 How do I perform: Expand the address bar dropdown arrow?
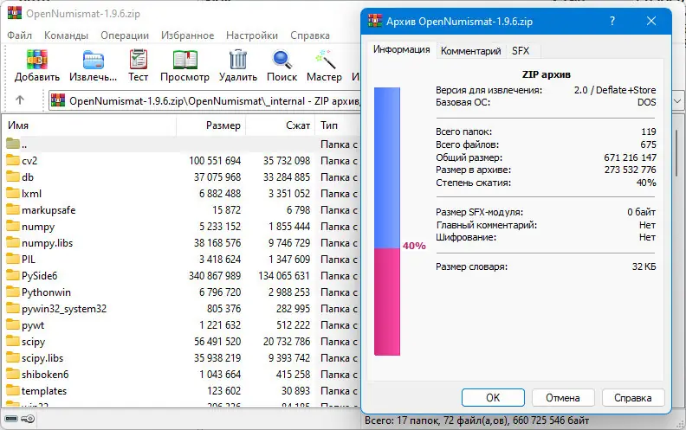click(677, 101)
